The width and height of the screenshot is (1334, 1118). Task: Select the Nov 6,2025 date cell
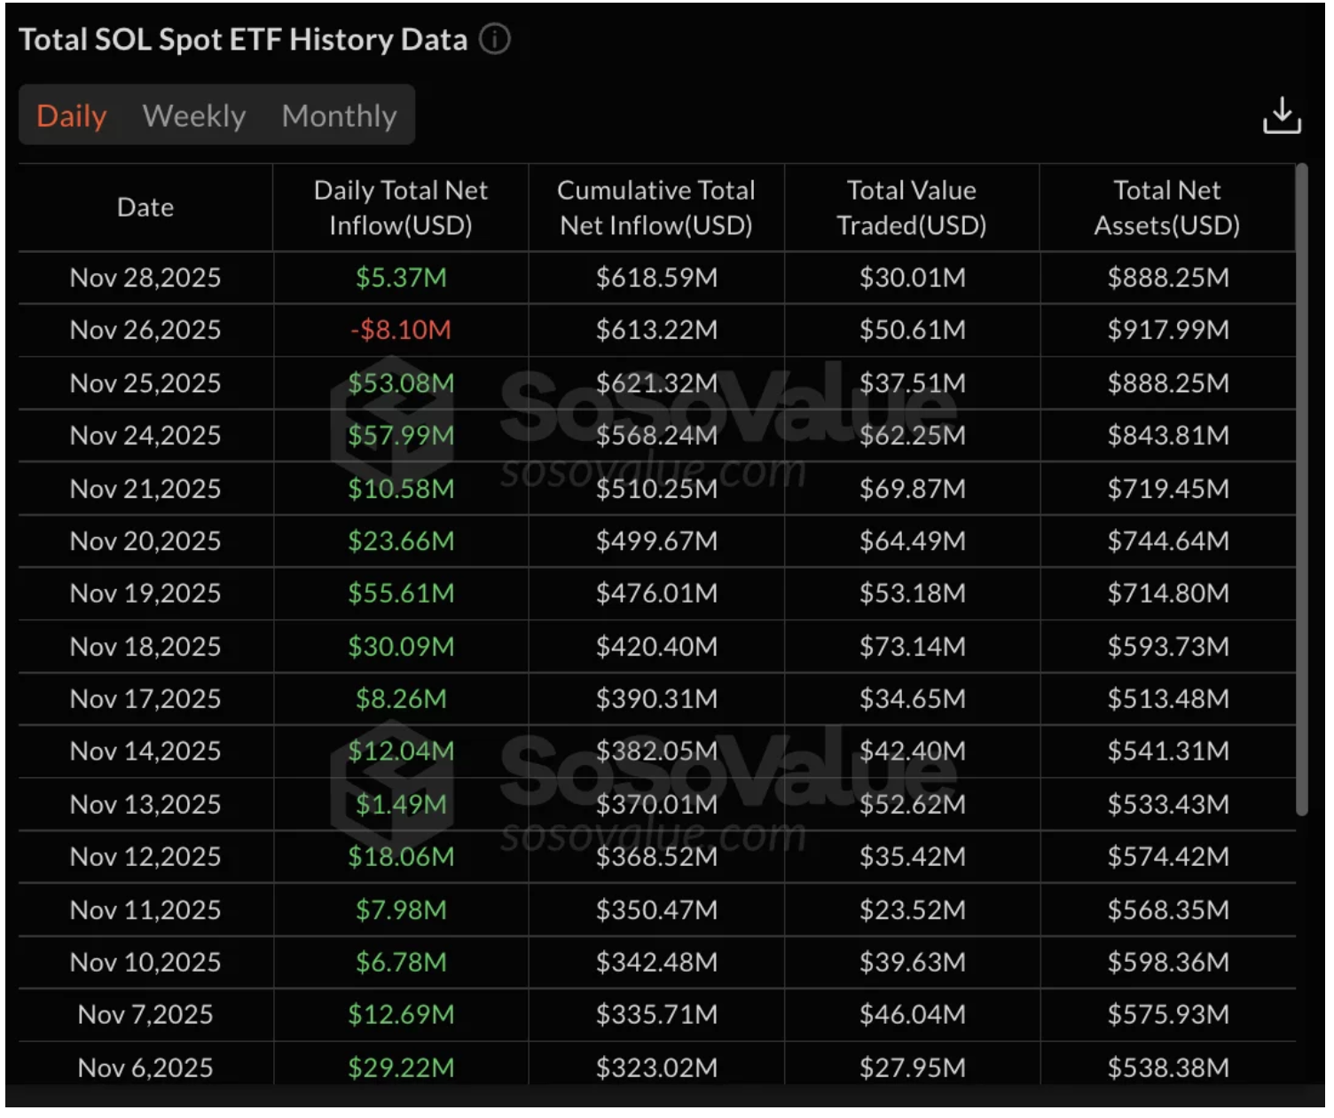(x=145, y=1067)
